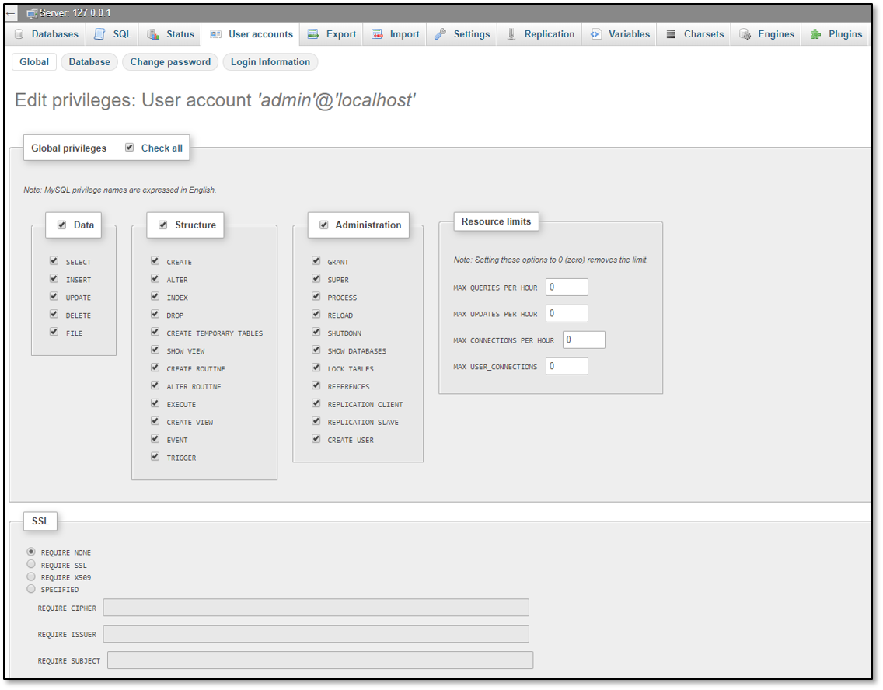
Task: Open the Change password section
Action: tap(171, 62)
